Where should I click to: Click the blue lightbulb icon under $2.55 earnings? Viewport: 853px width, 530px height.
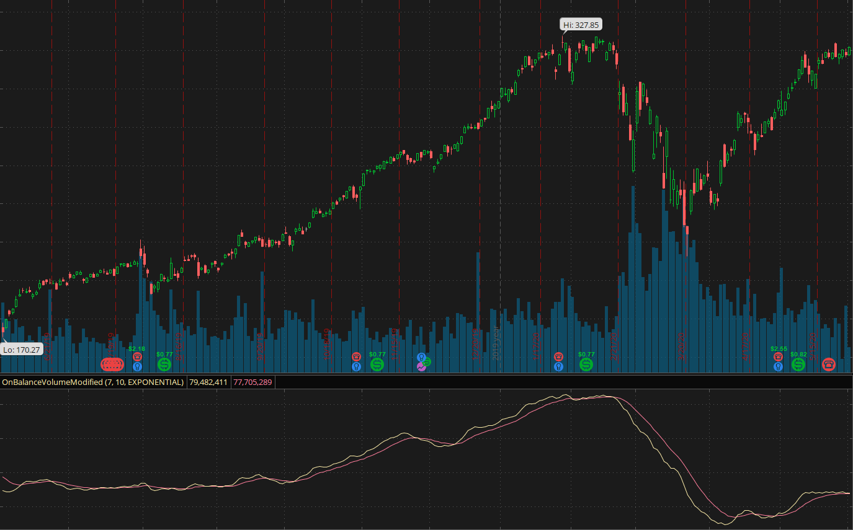pyautogui.click(x=778, y=366)
